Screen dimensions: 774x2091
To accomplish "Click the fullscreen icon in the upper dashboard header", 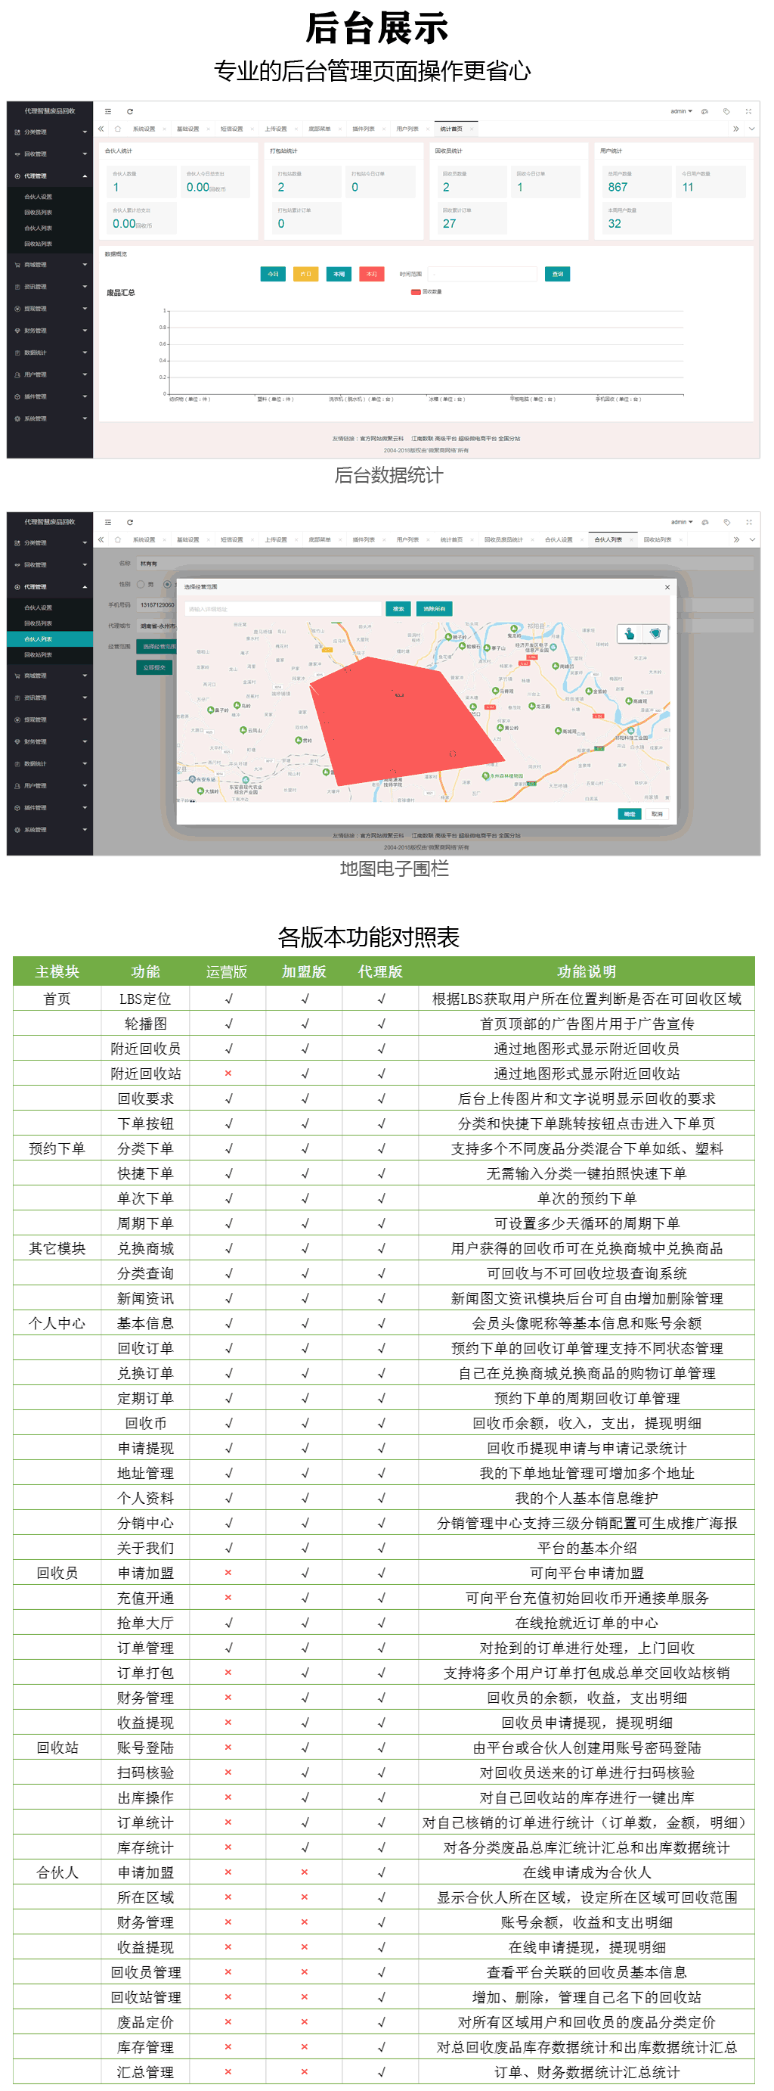I will [x=748, y=111].
